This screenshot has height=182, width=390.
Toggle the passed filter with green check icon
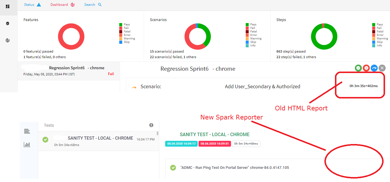[358, 68]
